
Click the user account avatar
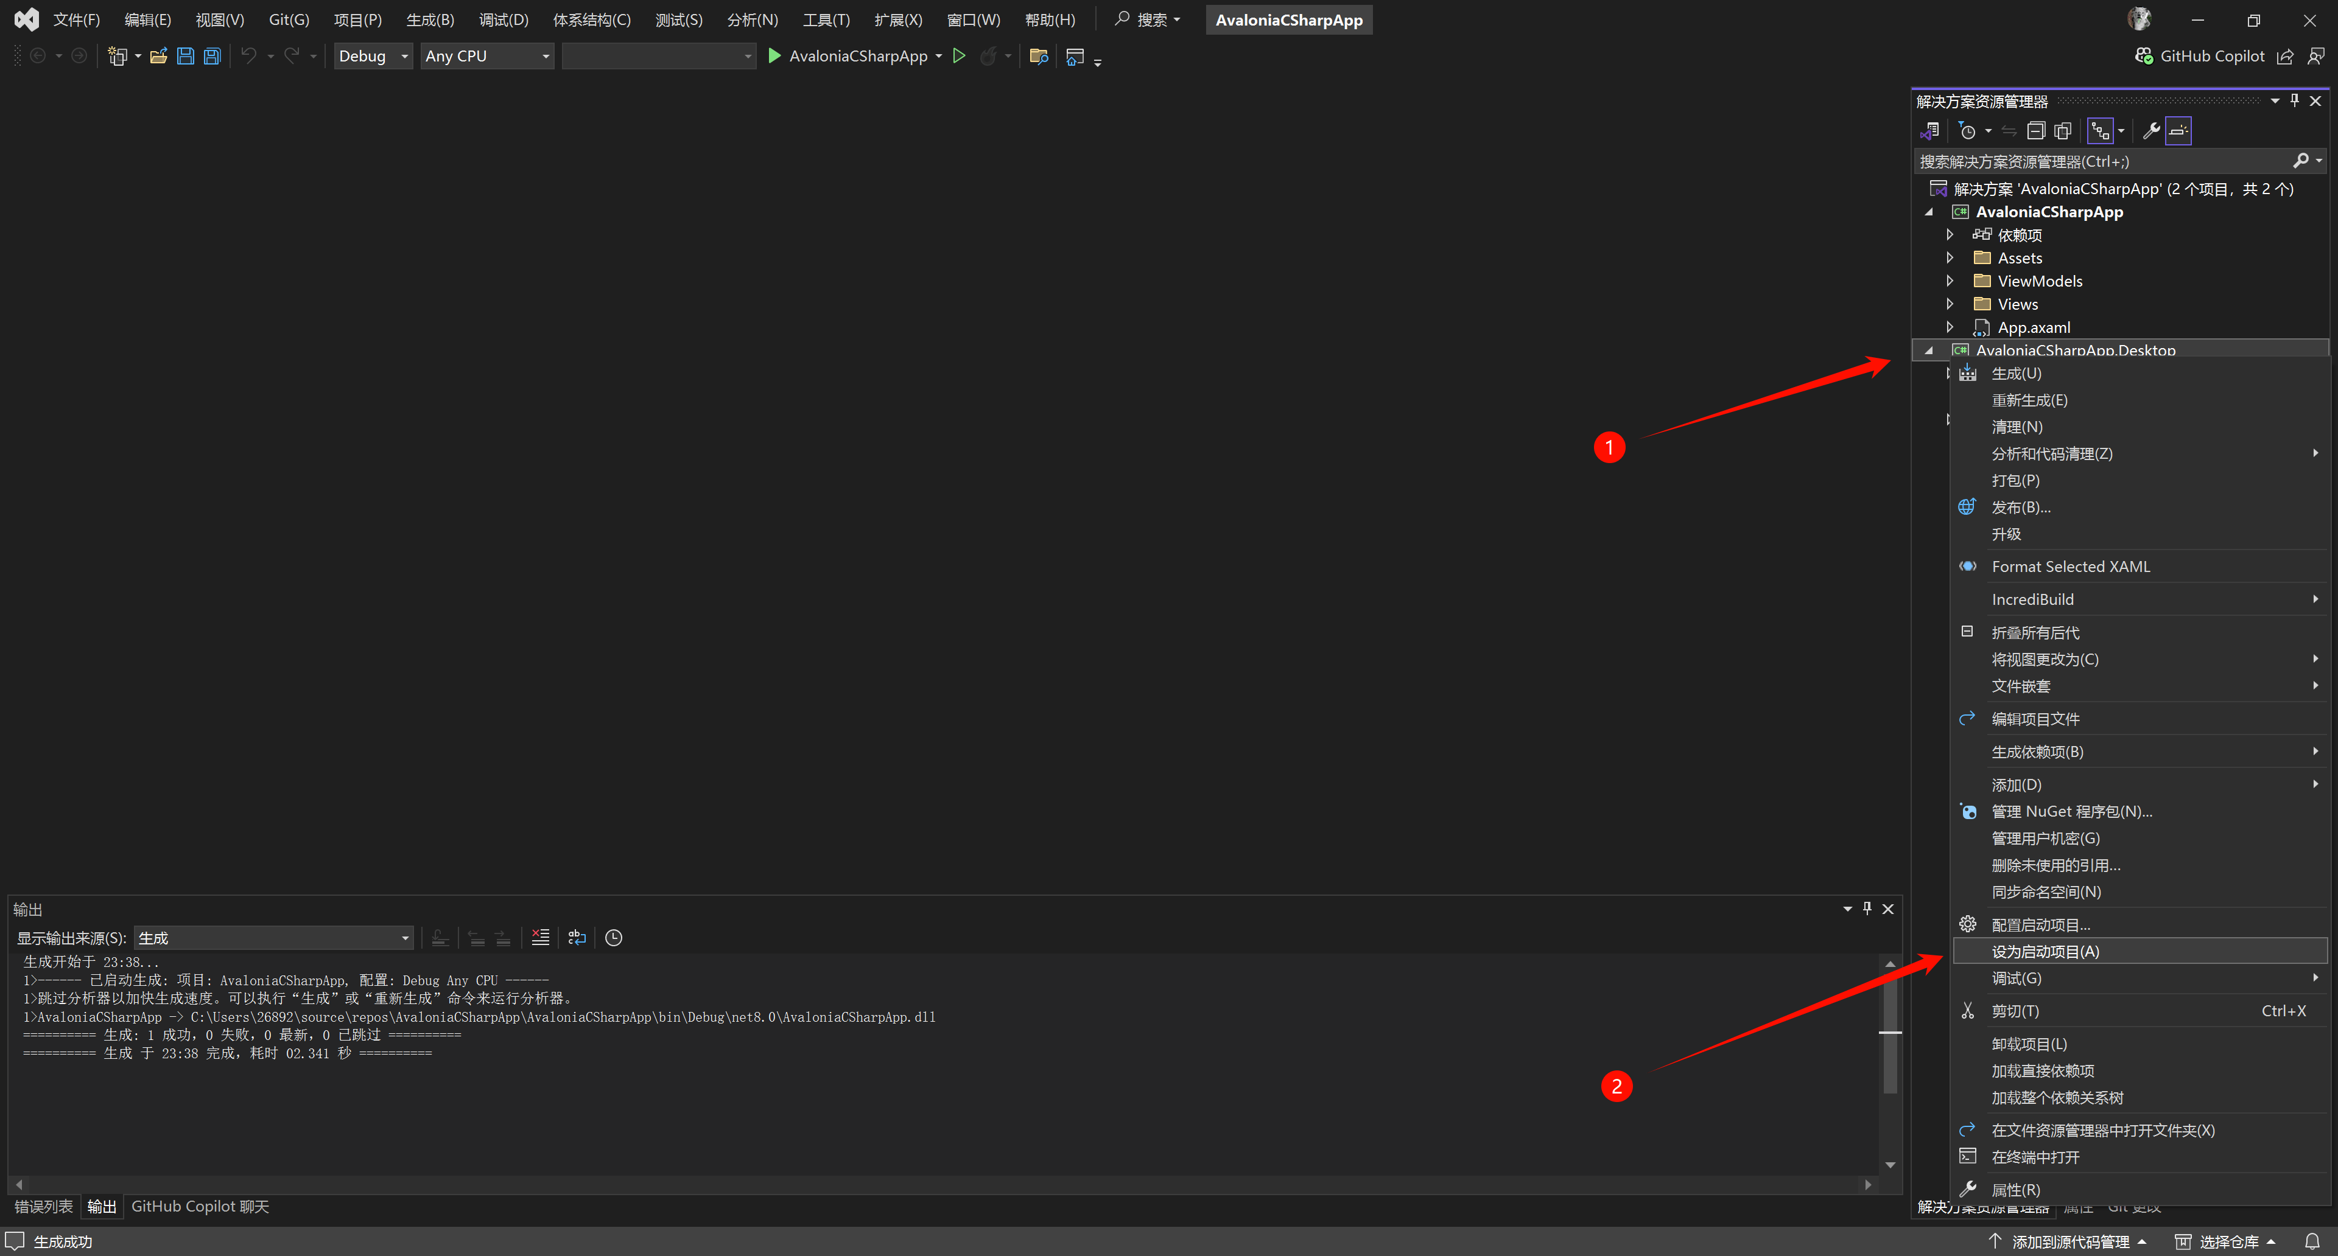pyautogui.click(x=2140, y=19)
